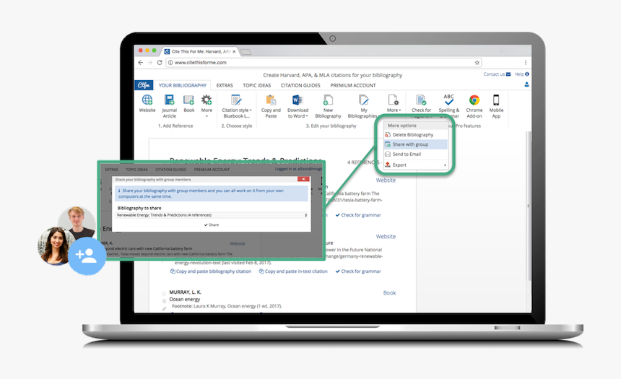The image size is (621, 379).
Task: Click the Contact us link
Action: (497, 74)
